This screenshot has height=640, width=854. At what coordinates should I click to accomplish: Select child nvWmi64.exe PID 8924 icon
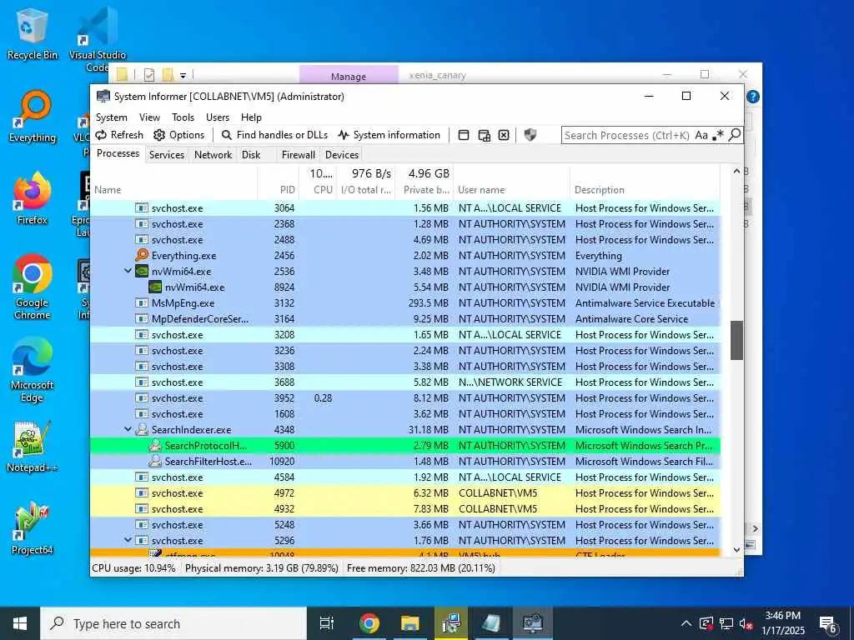click(155, 287)
